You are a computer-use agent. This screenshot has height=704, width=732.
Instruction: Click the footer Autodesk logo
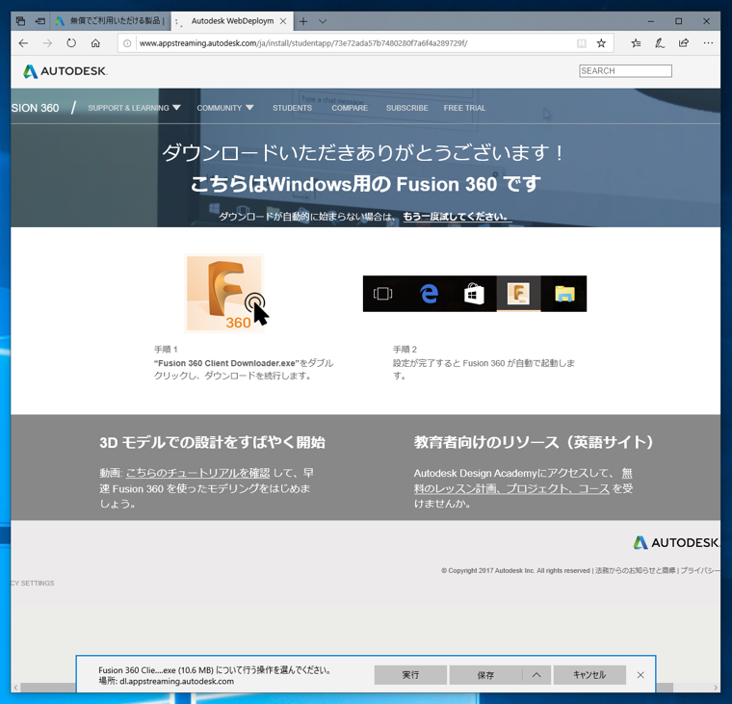[x=676, y=542]
